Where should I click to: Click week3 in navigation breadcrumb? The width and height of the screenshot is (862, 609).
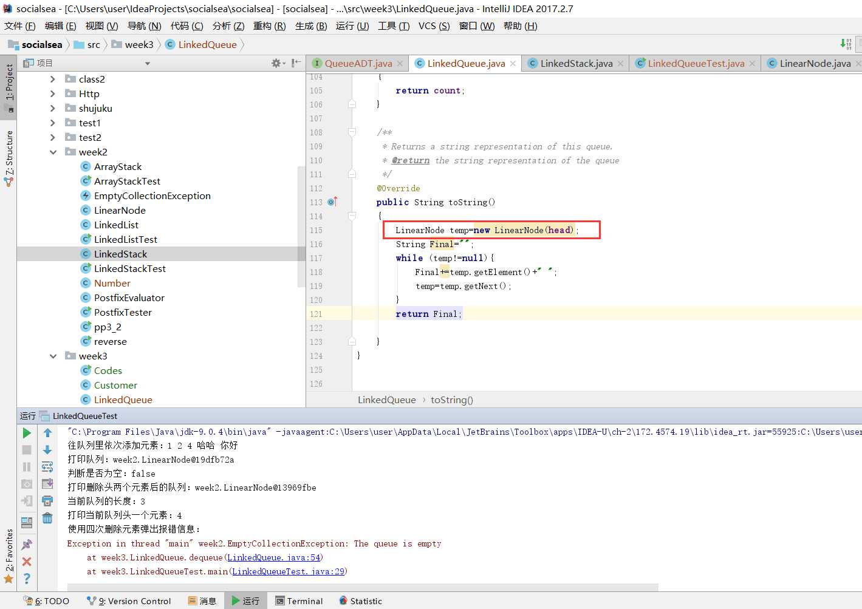pos(132,44)
